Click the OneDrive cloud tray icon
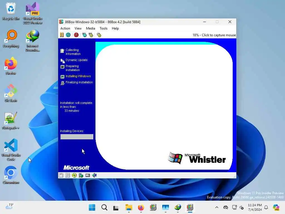Screen dimensions: 285x214 [x=226, y=207]
